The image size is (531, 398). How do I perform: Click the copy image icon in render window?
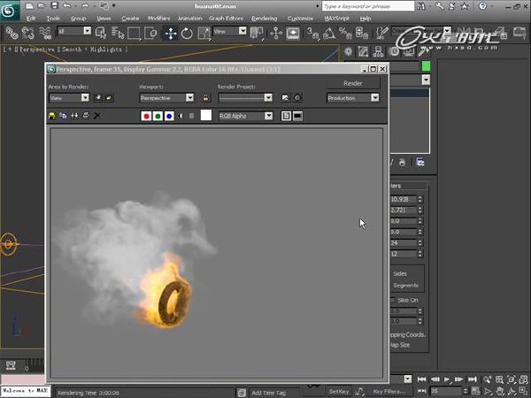(63, 116)
